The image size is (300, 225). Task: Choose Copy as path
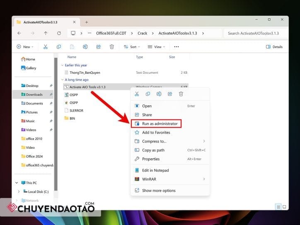coord(170,150)
